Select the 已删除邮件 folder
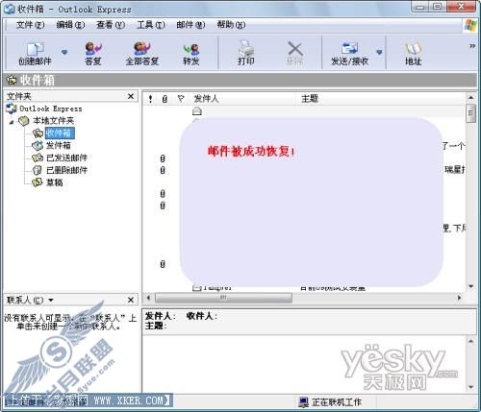This screenshot has height=412, width=481. (66, 170)
